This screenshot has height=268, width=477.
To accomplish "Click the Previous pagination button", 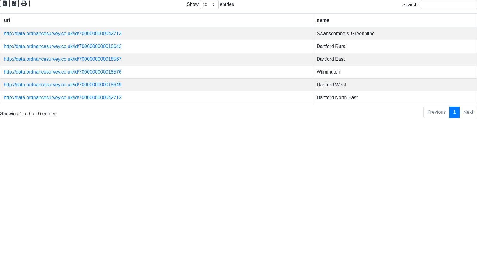I will (436, 112).
